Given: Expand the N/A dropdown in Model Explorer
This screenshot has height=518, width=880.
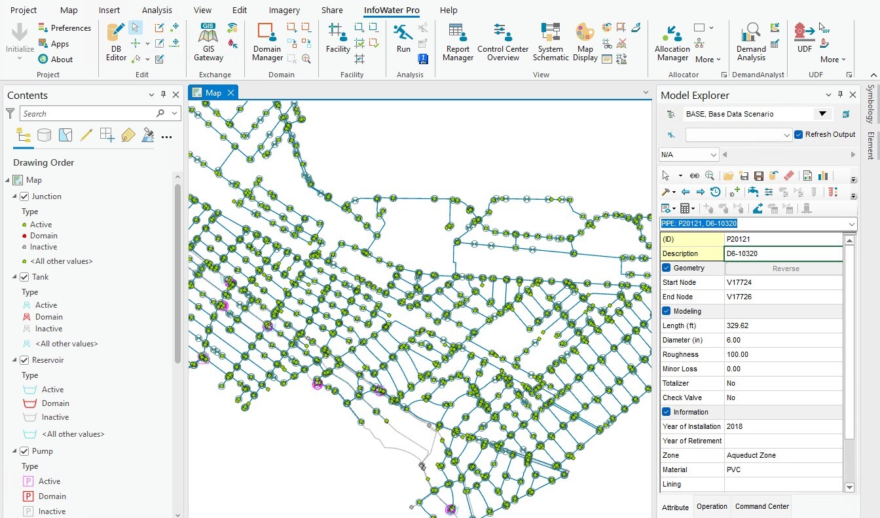Looking at the screenshot, I should pyautogui.click(x=712, y=155).
